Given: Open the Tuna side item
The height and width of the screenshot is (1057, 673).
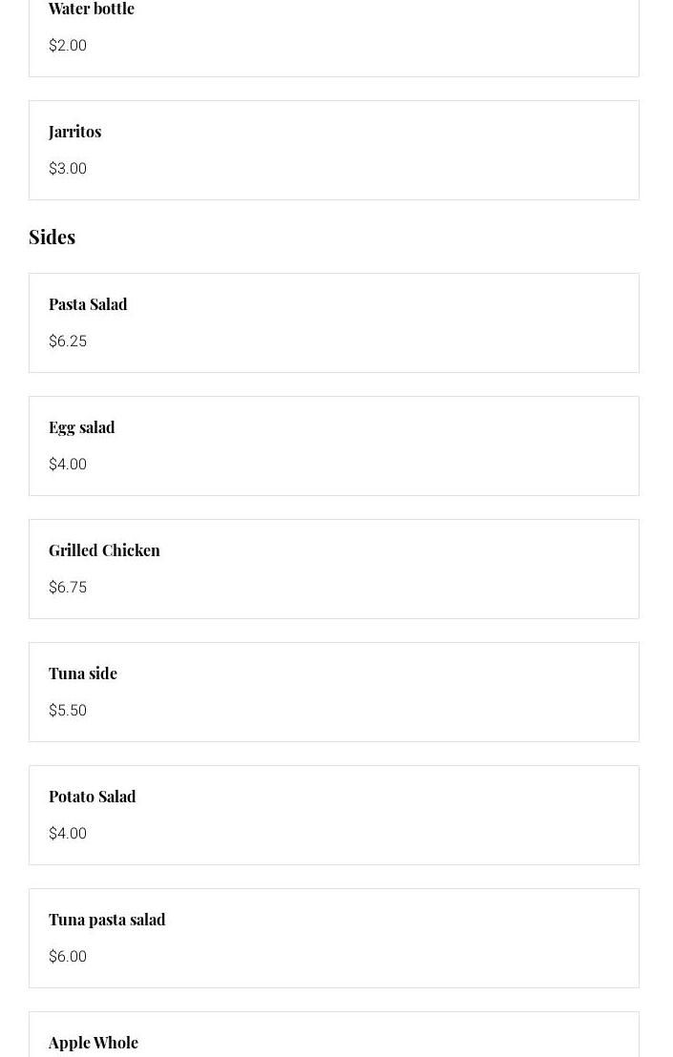Looking at the screenshot, I should pos(83,674).
